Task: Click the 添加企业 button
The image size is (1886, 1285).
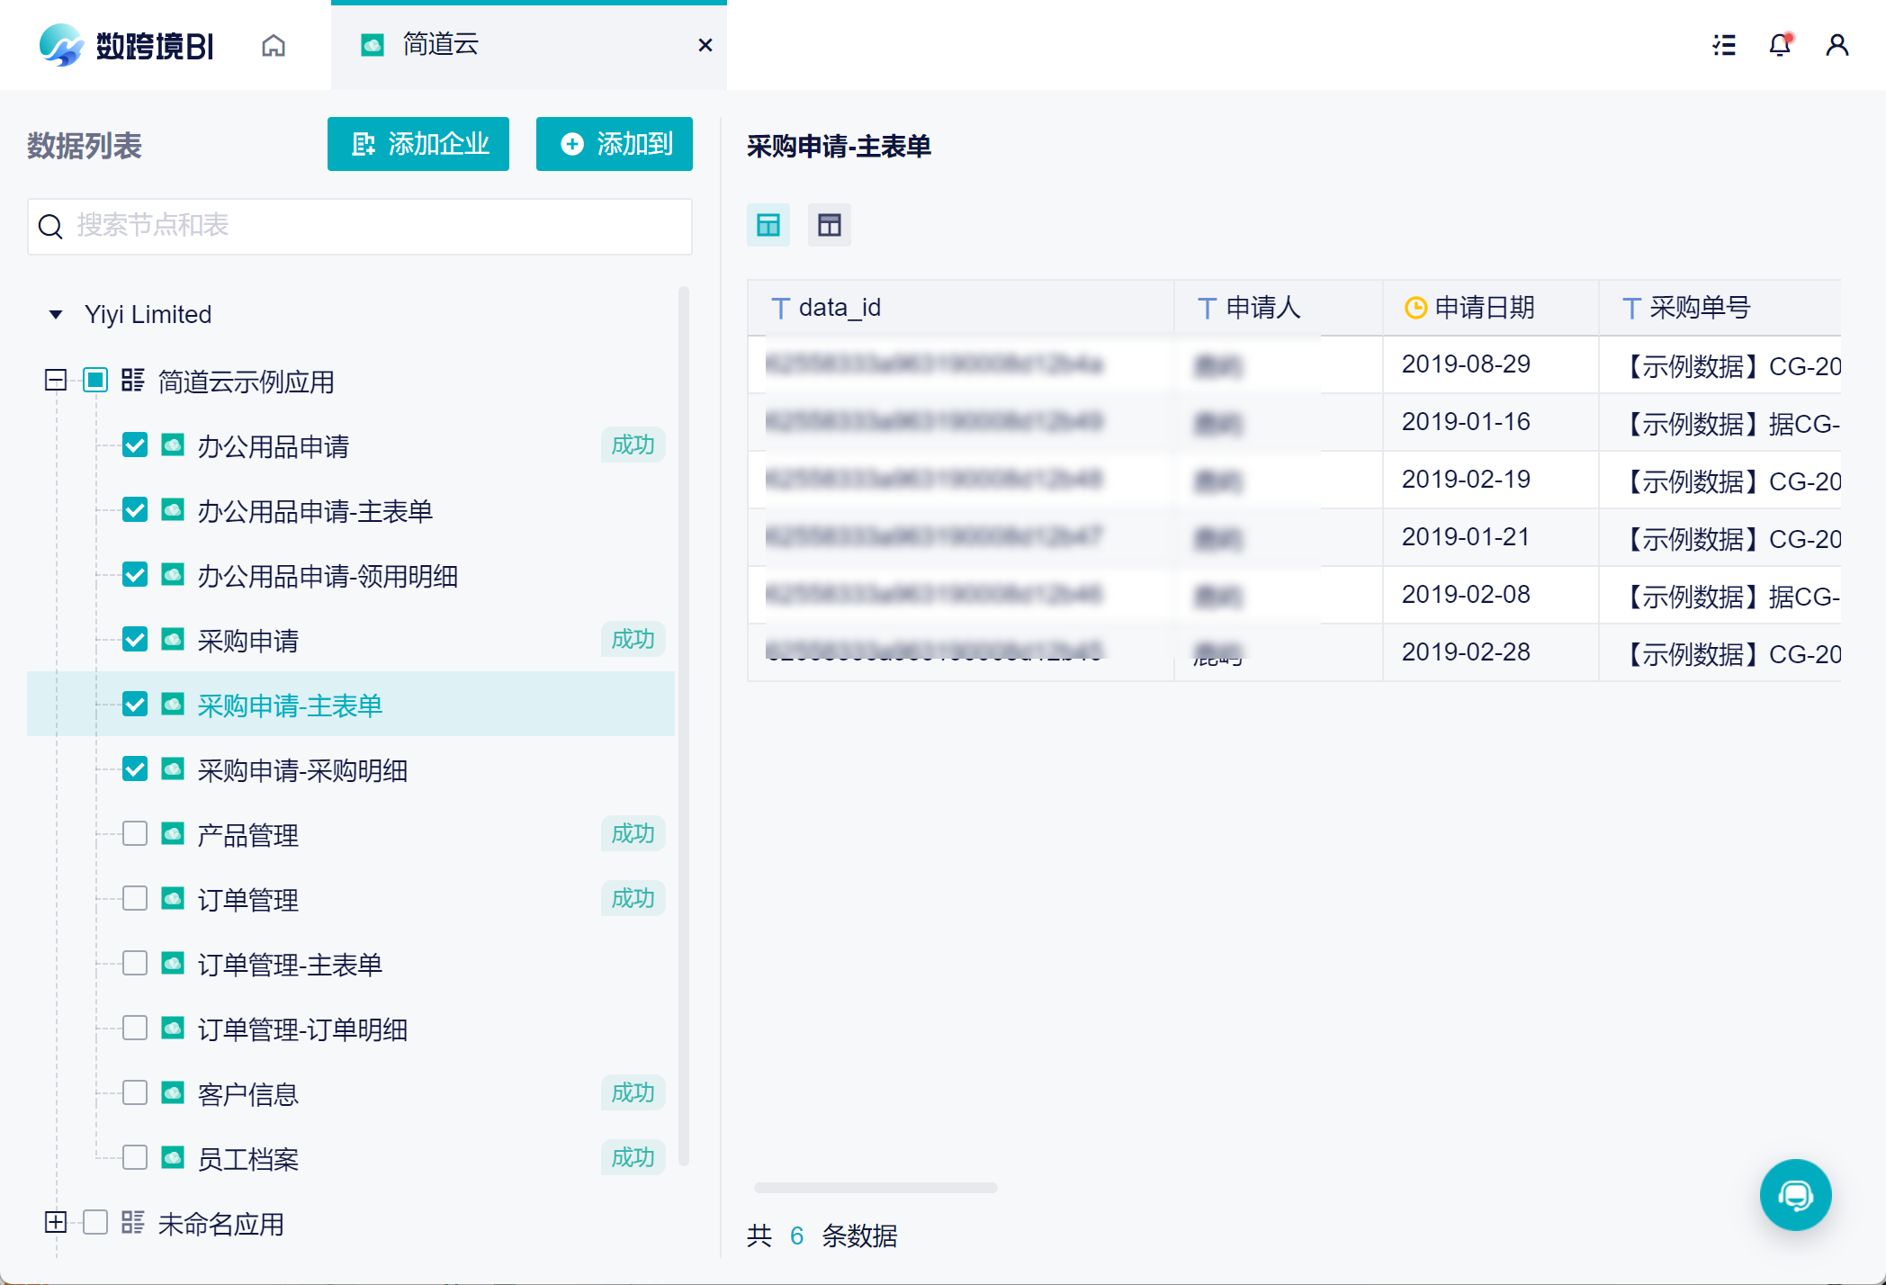Action: coord(418,144)
